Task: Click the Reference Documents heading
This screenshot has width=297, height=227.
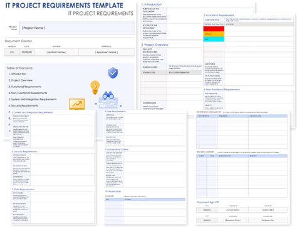Action: coord(209,112)
